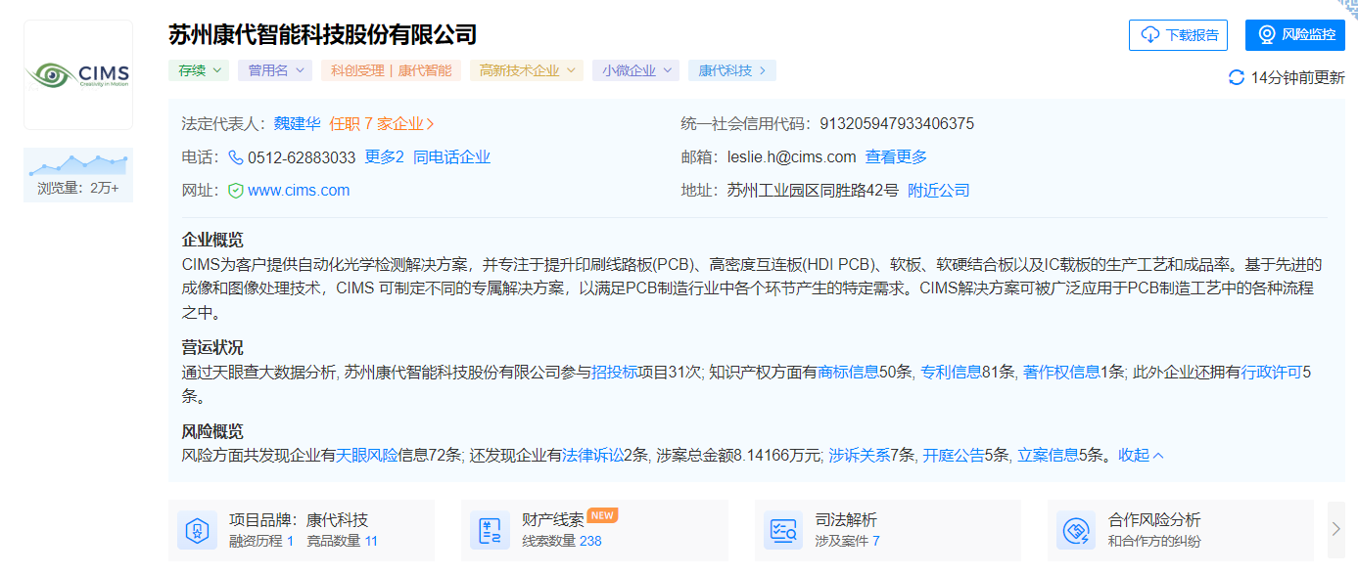
Task: Click the 合作风险分析 icon
Action: tap(1076, 531)
